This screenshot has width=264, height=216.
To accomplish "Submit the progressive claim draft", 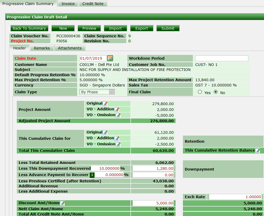I will click(168, 28).
